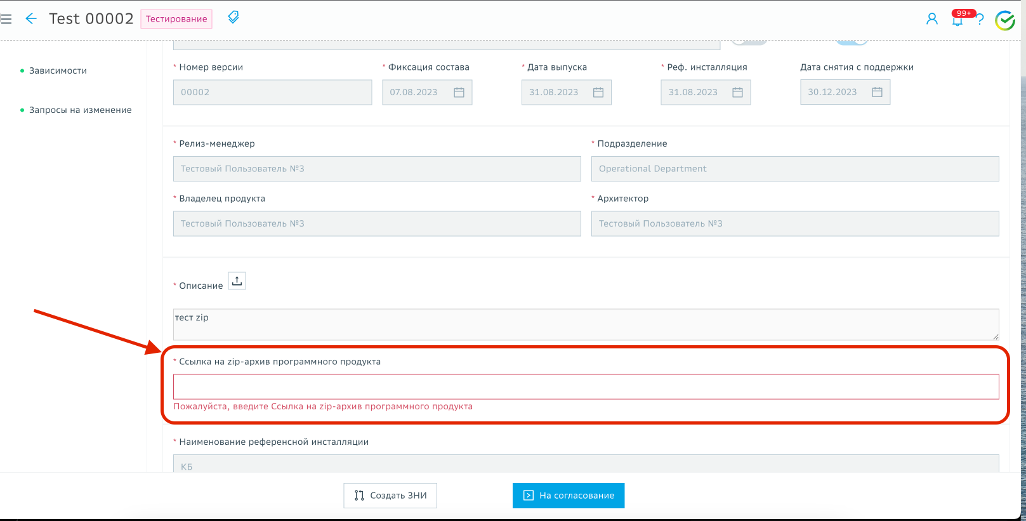This screenshot has width=1026, height=521.
Task: Click the green checkmark logo icon
Action: point(1004,20)
